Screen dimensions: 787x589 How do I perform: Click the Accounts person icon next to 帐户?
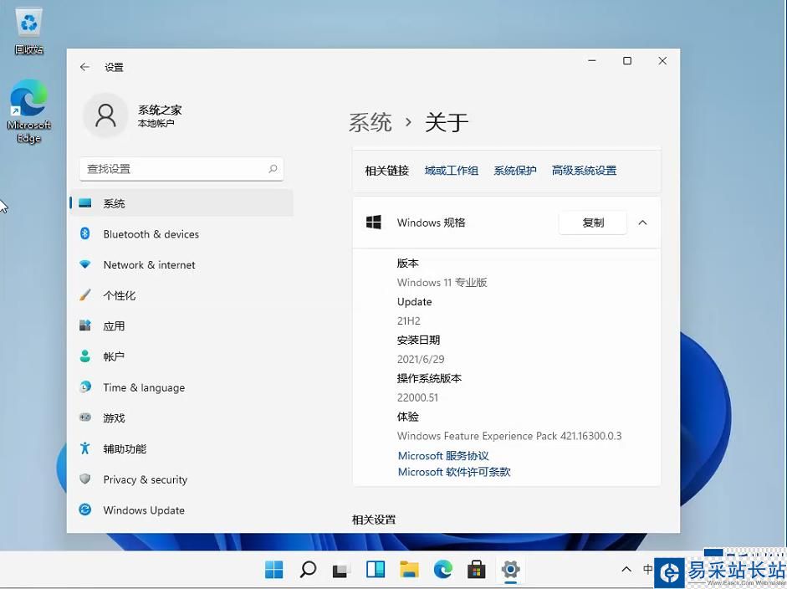click(84, 356)
